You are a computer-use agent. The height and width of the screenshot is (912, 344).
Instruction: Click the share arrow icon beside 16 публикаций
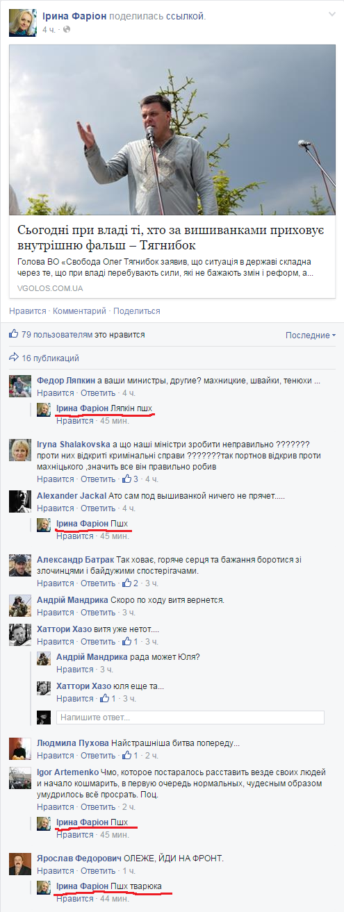pyautogui.click(x=14, y=358)
